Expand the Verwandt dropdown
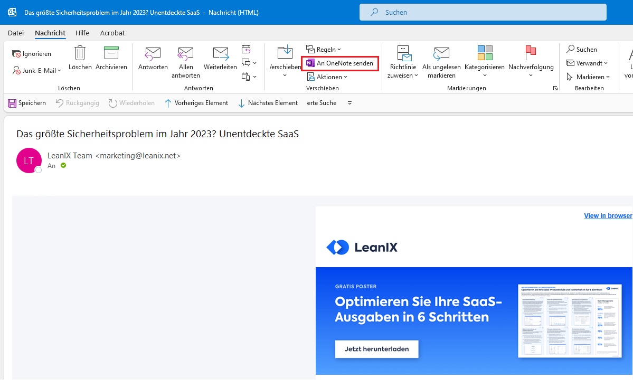The width and height of the screenshot is (633, 388). [x=587, y=63]
